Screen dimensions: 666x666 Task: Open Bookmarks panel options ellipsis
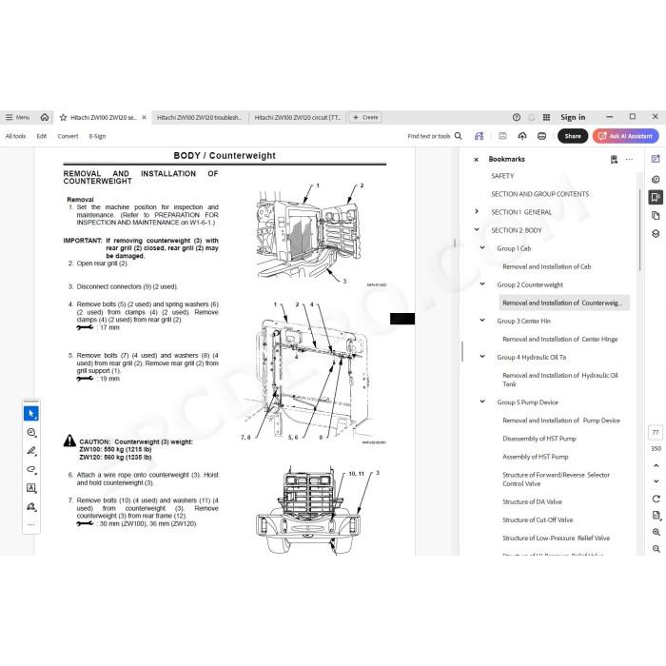630,159
